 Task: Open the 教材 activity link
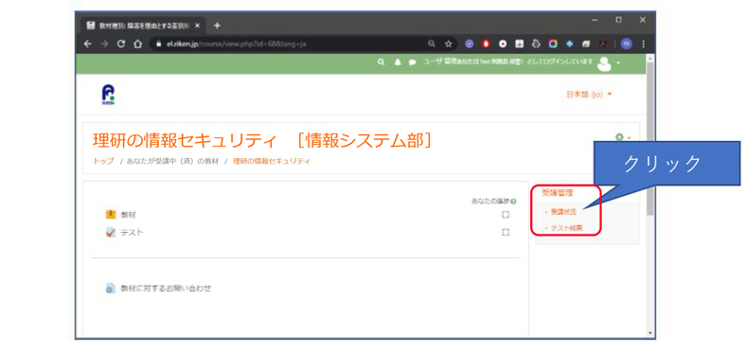[129, 215]
